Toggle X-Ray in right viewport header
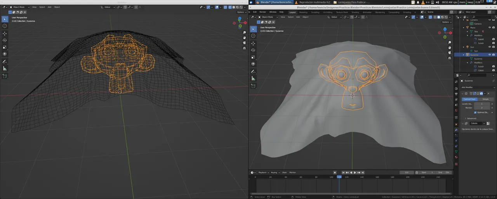The image size is (497, 199). [430, 17]
